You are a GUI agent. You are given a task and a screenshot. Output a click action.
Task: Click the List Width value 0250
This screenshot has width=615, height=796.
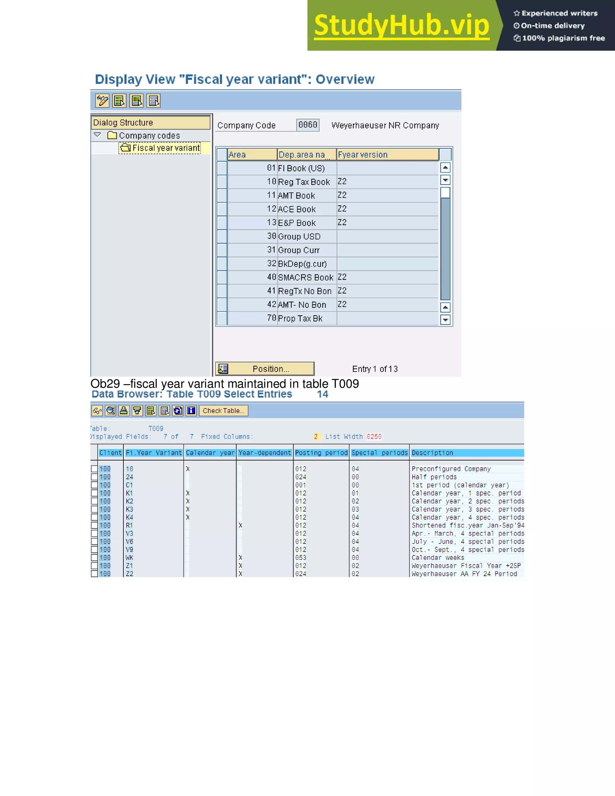(x=374, y=437)
